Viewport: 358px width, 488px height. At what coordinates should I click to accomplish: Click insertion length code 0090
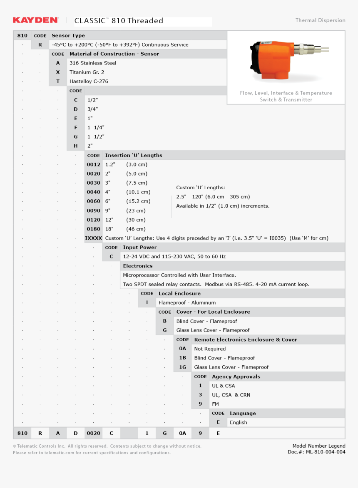pos(93,211)
